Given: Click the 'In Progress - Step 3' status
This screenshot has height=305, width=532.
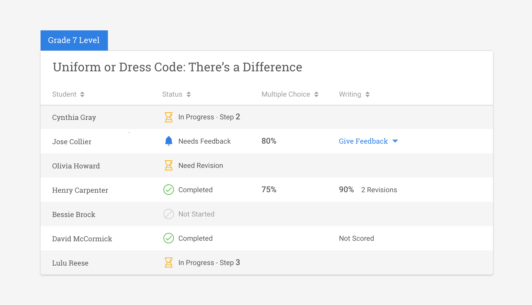Looking at the screenshot, I should pos(209,263).
